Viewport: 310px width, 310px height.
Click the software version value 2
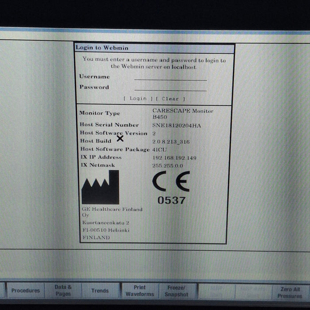coord(154,133)
